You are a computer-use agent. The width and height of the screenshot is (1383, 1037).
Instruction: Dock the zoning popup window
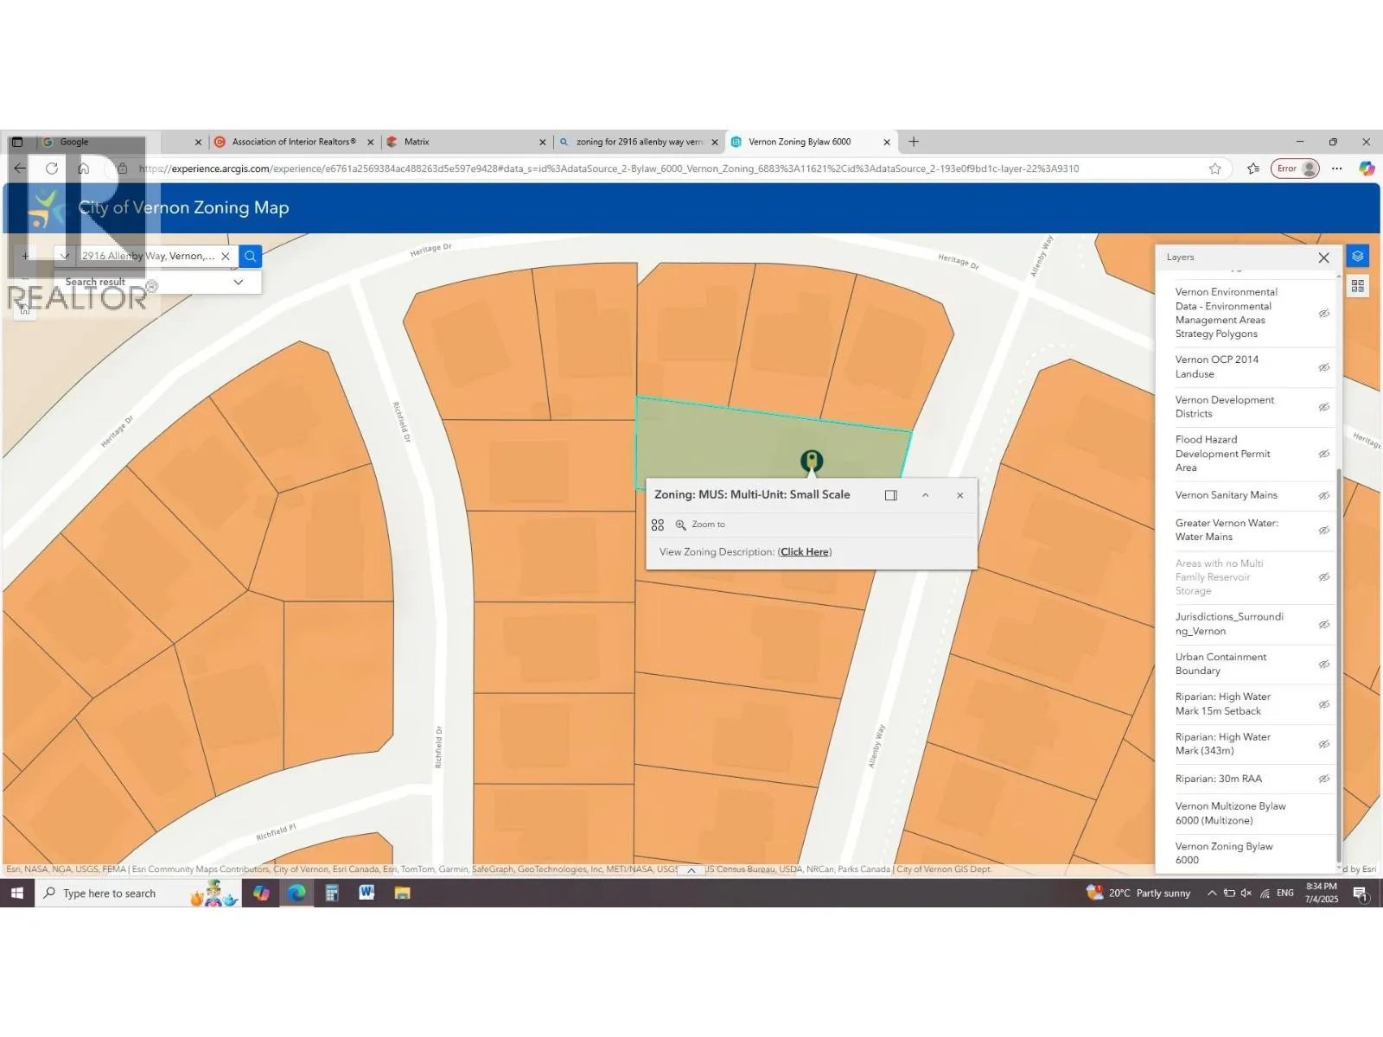[890, 495]
